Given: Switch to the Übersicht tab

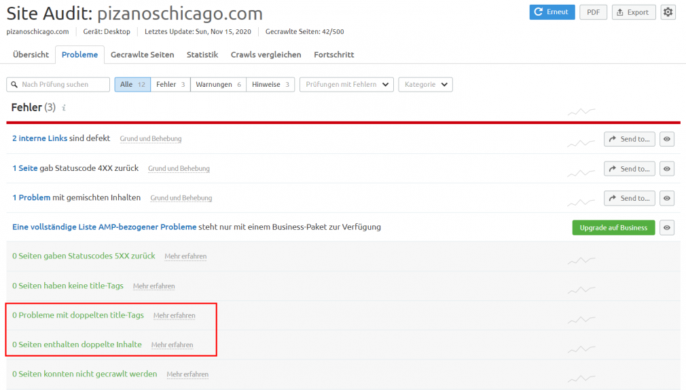Looking at the screenshot, I should click(31, 54).
